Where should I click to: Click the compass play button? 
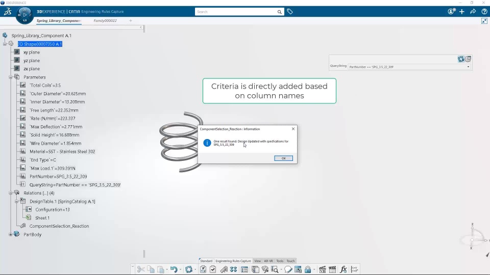(x=24, y=15)
